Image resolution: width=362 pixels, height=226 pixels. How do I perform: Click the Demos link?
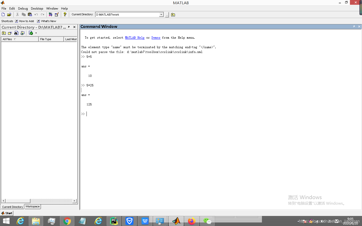click(x=156, y=38)
